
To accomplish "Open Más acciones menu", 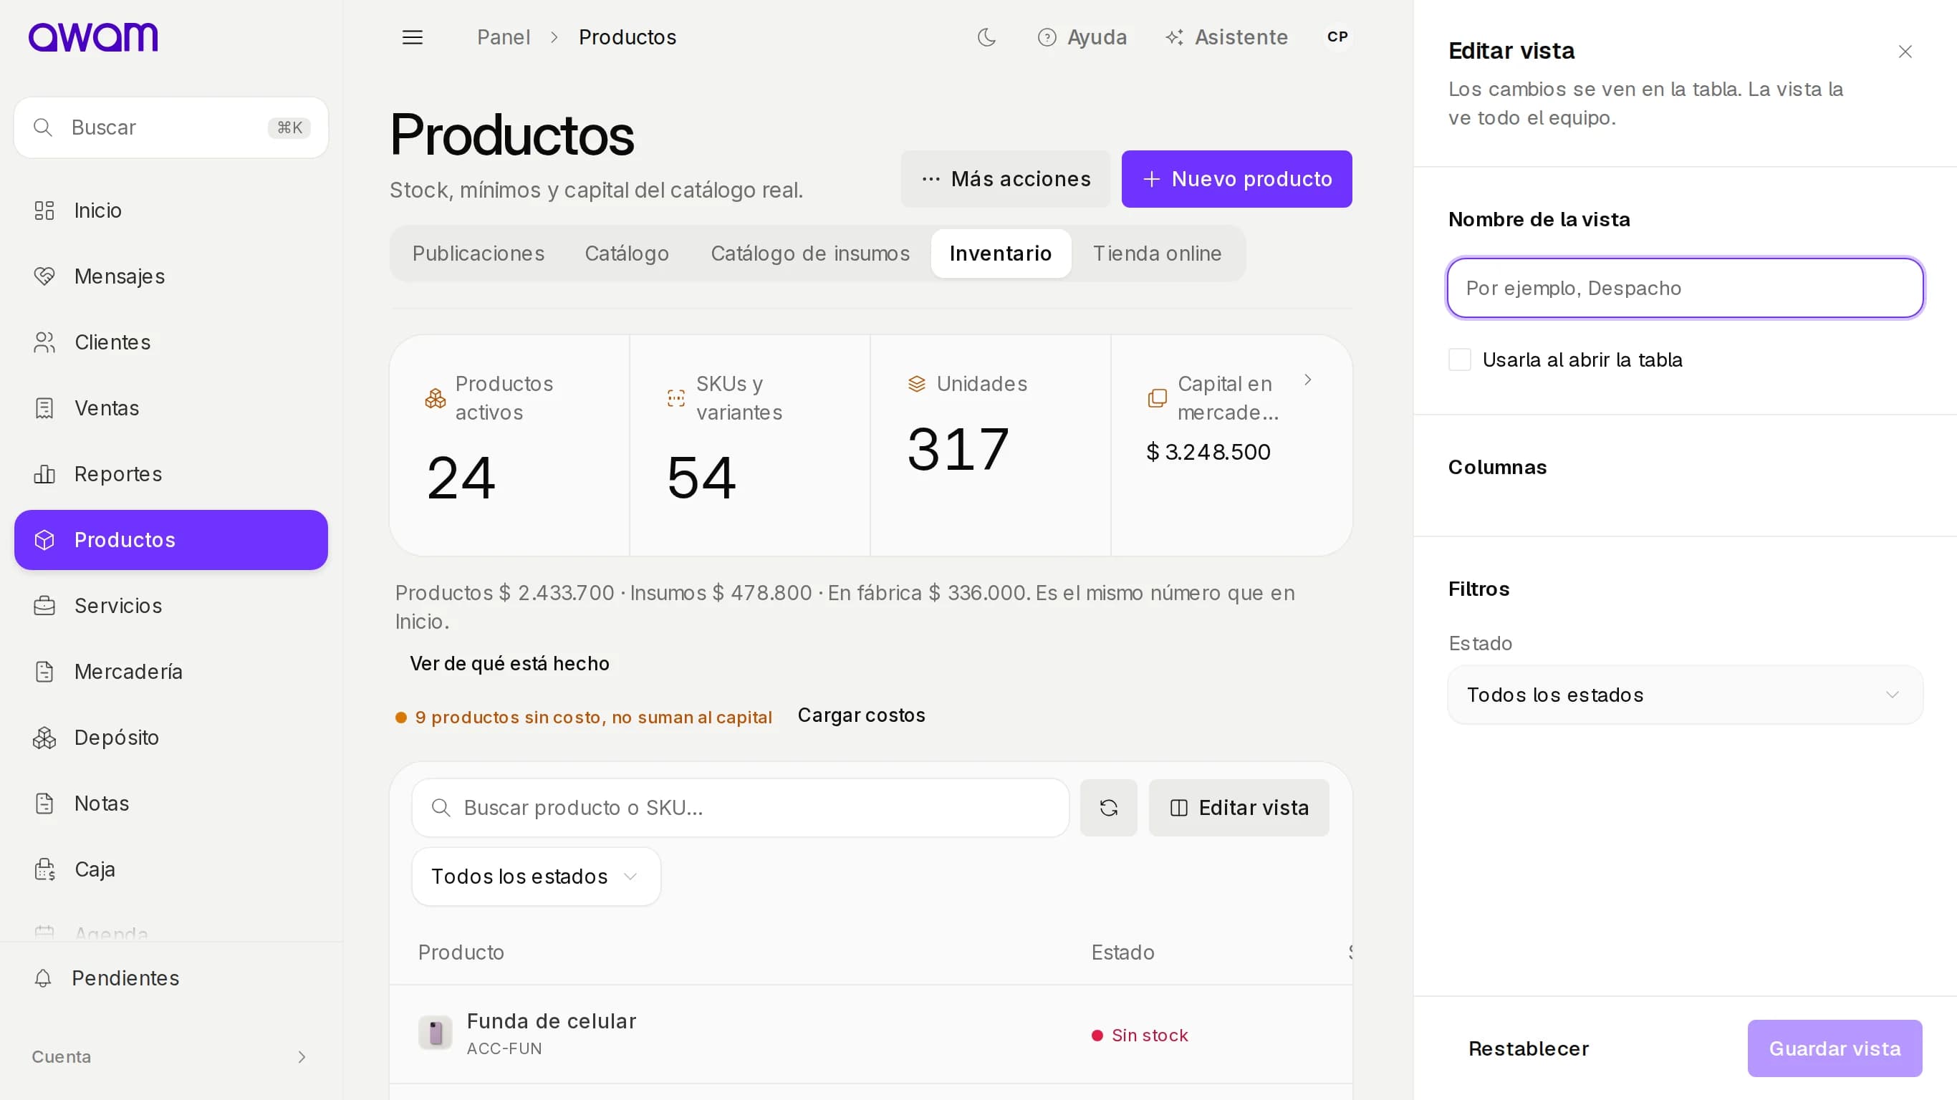I will (x=1005, y=179).
